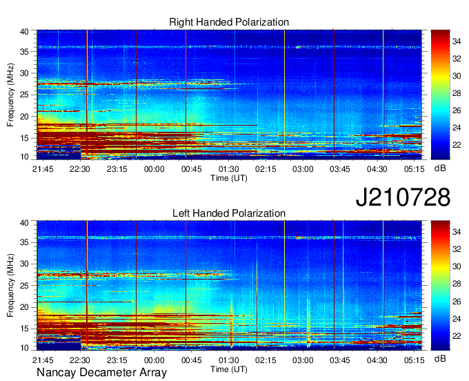Click the "00:00" time tick on Left Handed plot
Screen dimensions: 469x381
[x=154, y=360]
